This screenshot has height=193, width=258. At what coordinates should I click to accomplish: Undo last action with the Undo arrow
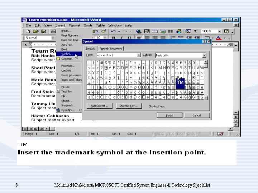pos(113,31)
